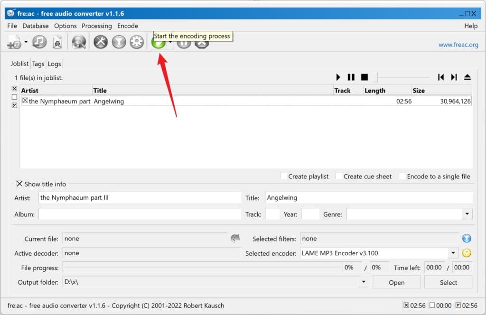Viewport: 486px width, 315px height.
Task: Open the Options menu
Action: (x=65, y=26)
